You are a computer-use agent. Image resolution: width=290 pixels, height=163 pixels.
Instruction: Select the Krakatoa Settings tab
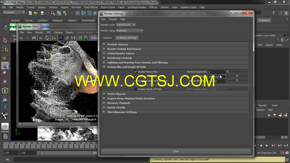click(x=127, y=38)
